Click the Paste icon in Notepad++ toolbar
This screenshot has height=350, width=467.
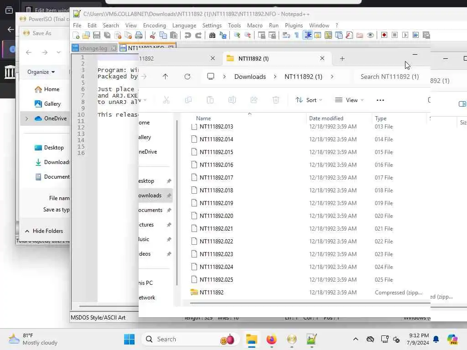174,36
